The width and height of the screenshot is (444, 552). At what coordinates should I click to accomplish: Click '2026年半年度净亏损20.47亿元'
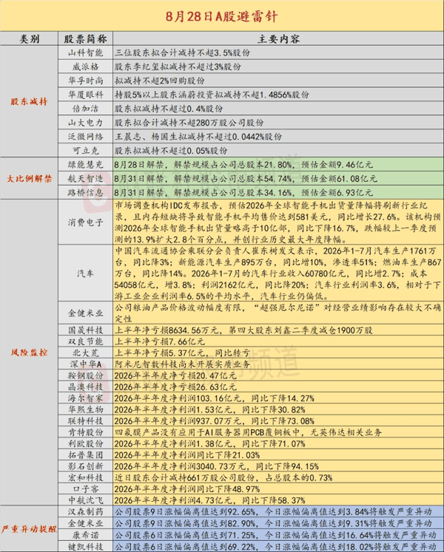[x=175, y=375]
